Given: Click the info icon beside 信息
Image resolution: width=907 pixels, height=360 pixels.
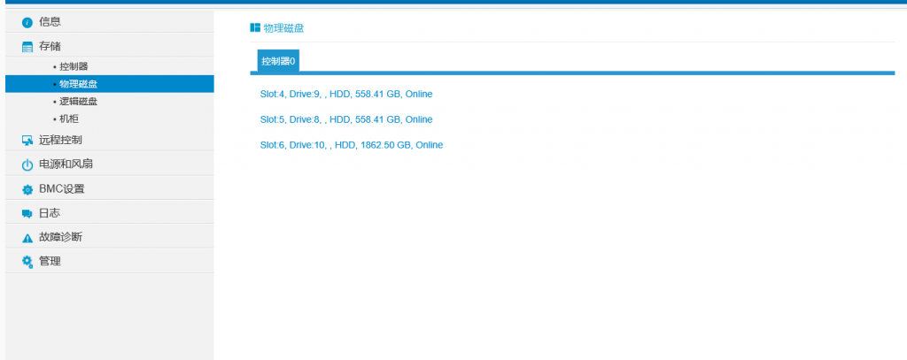Looking at the screenshot, I should coord(27,22).
